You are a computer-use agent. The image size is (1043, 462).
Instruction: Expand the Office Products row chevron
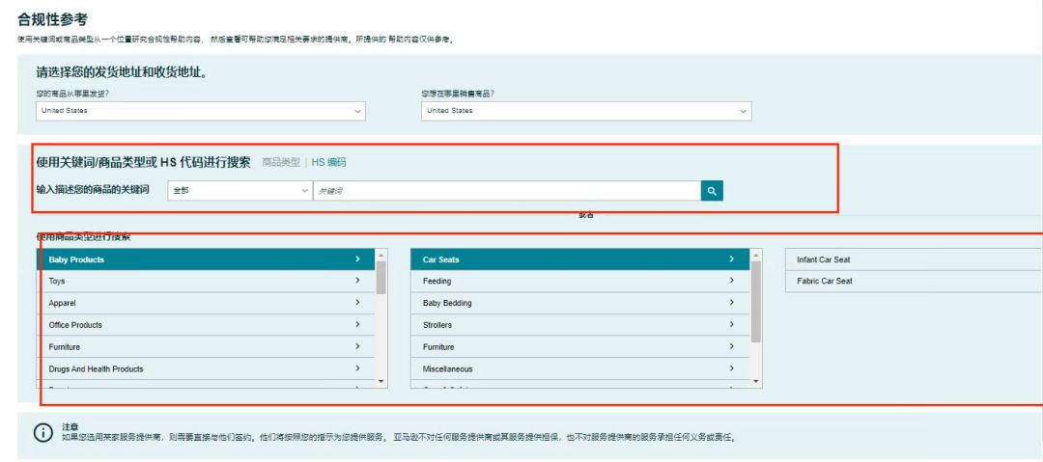[x=358, y=324]
